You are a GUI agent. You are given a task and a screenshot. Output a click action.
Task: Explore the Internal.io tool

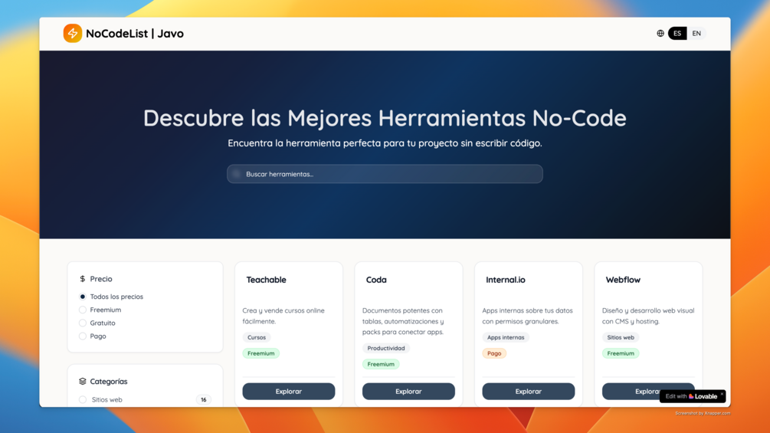tap(529, 392)
